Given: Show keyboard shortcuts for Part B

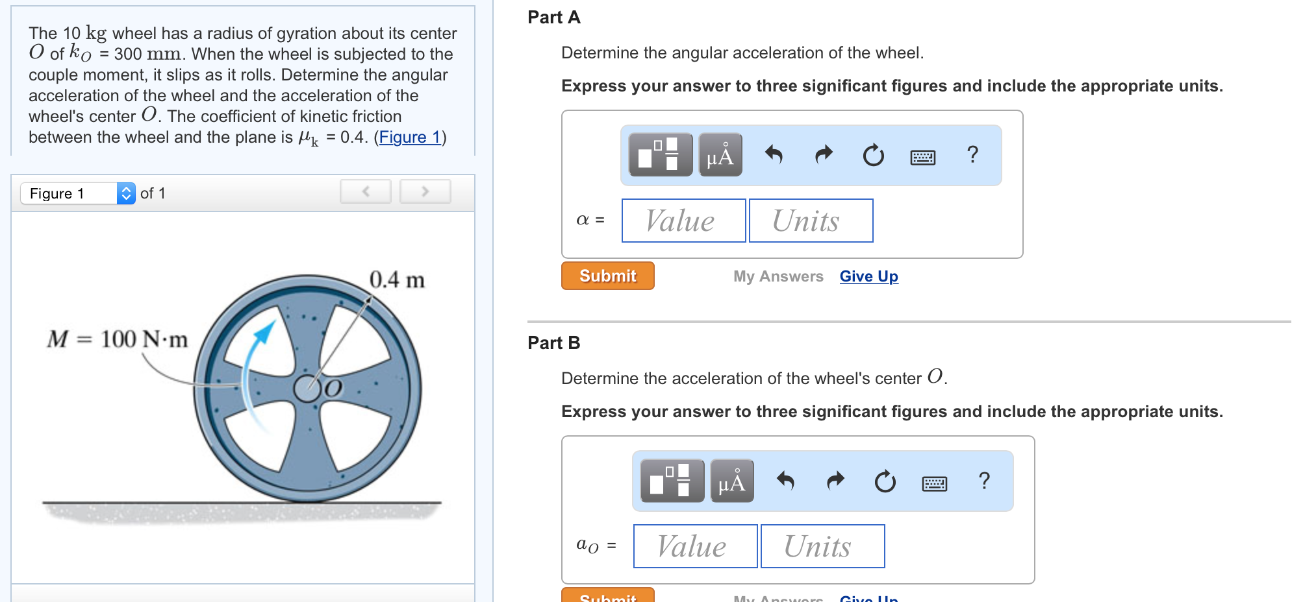Looking at the screenshot, I should pyautogui.click(x=934, y=482).
